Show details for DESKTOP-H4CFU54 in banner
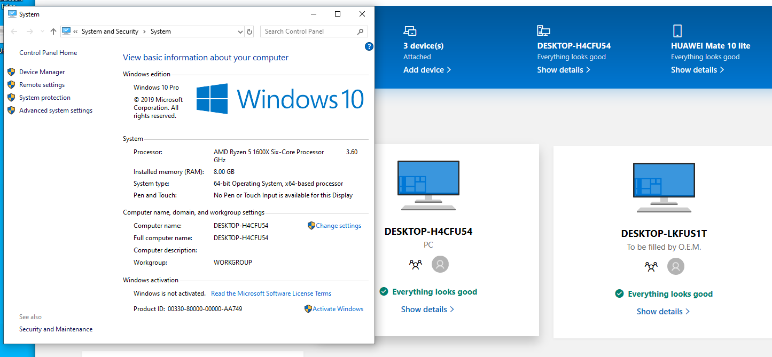The width and height of the screenshot is (772, 357). (x=564, y=70)
